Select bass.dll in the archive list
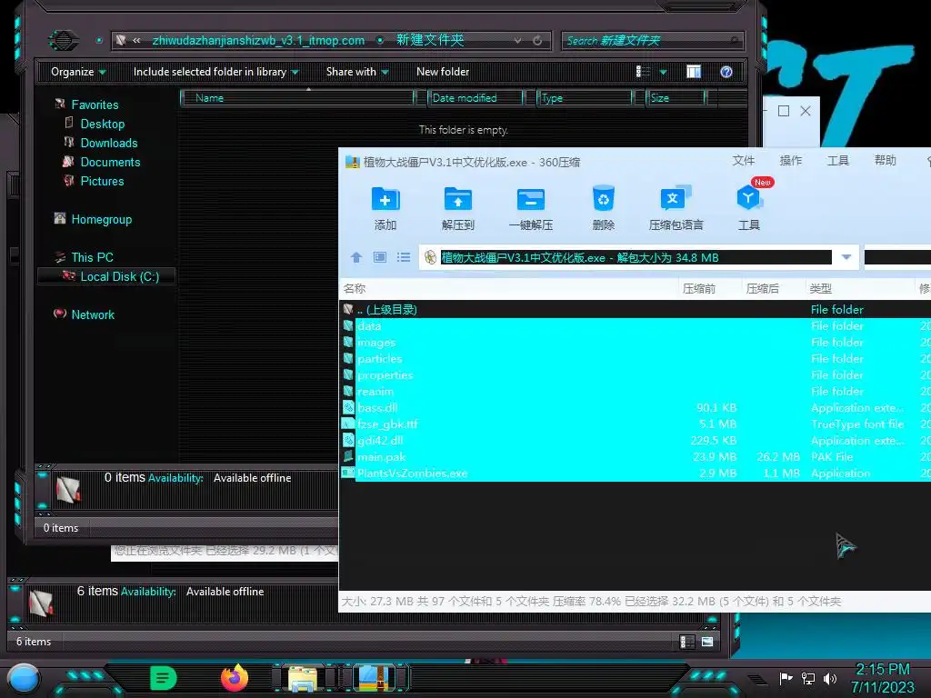This screenshot has width=931, height=698. tap(635, 408)
